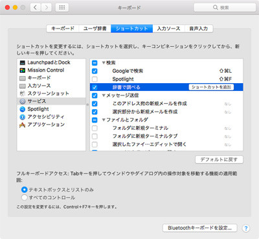This screenshot has height=239, width=259.
Task: Toggle the 検索 group checkbox
Action: click(x=95, y=63)
